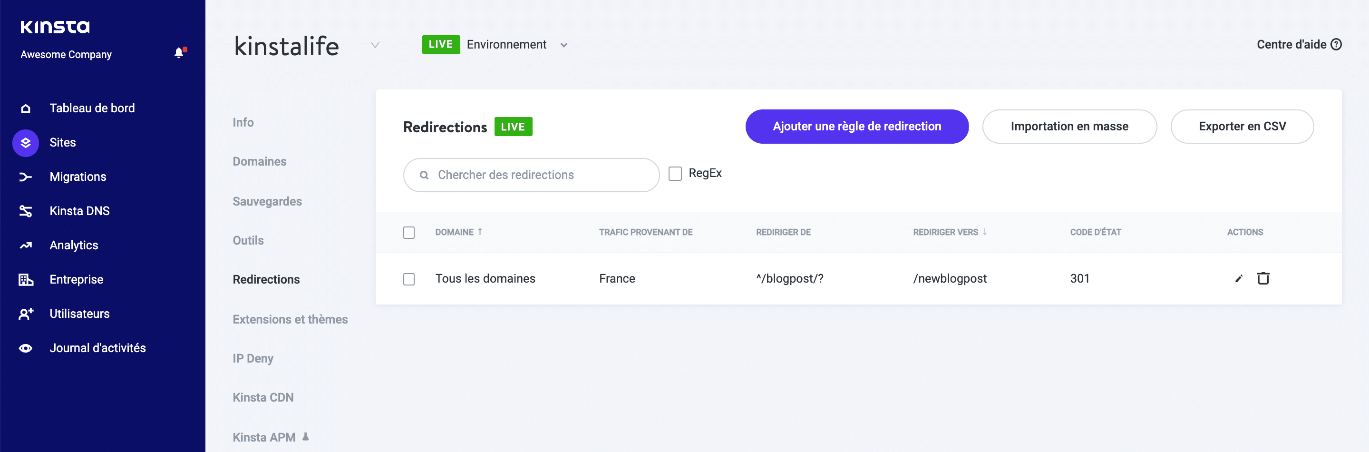
Task: Click the help question mark icon
Action: [1336, 45]
